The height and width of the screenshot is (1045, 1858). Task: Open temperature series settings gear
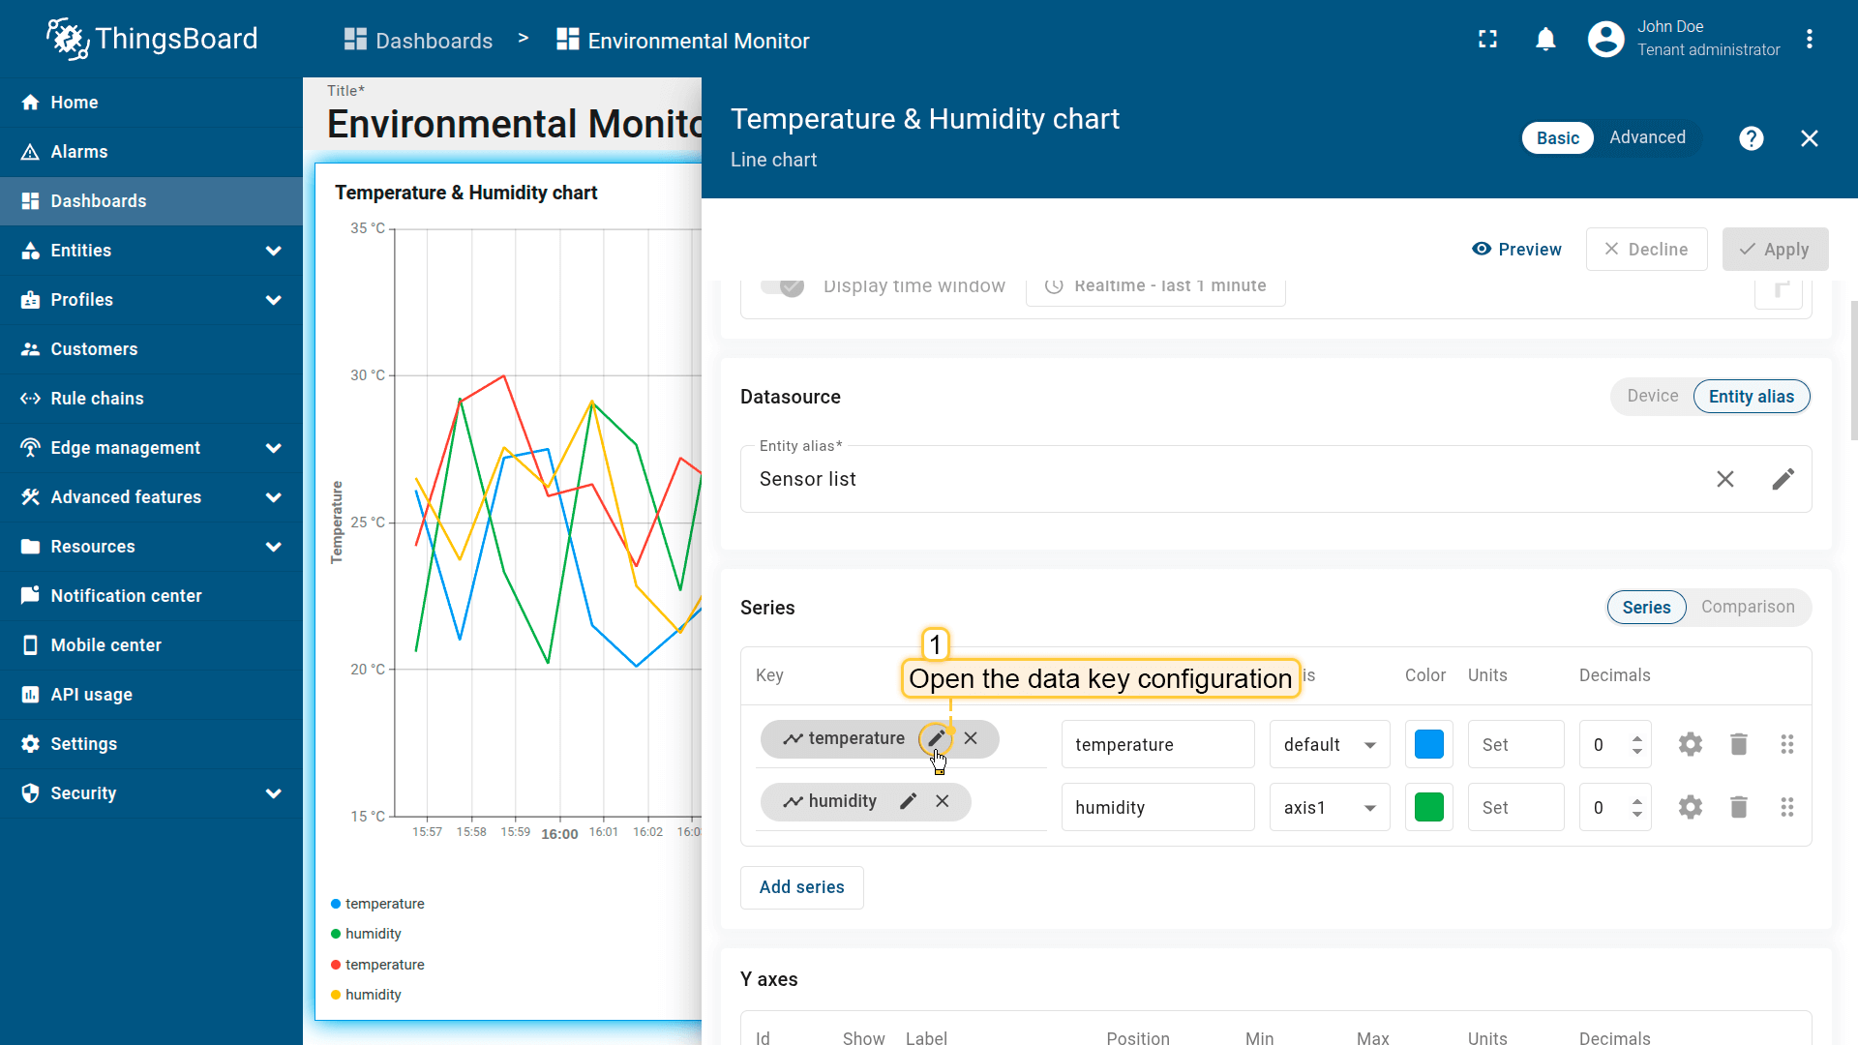point(1690,744)
